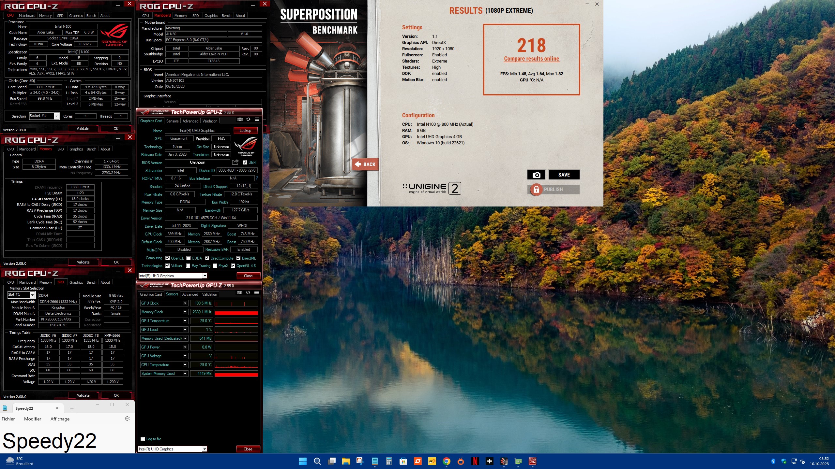Screen dimensions: 835x469
Task: Open hamburger menu in GPU-Z Graphics Card window
Action: (x=257, y=120)
